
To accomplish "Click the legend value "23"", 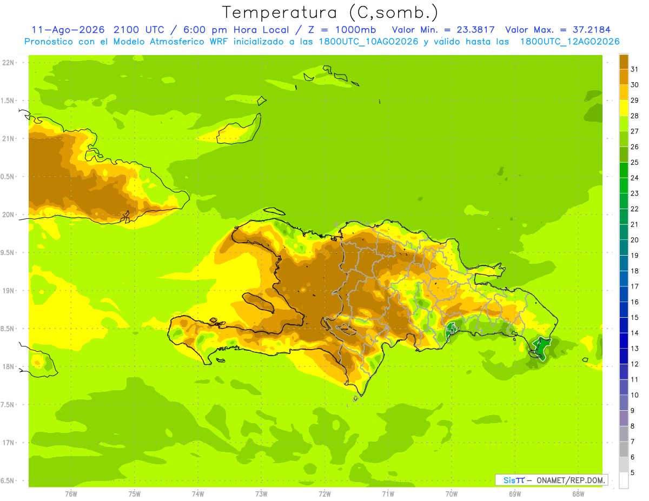I will coord(635,193).
